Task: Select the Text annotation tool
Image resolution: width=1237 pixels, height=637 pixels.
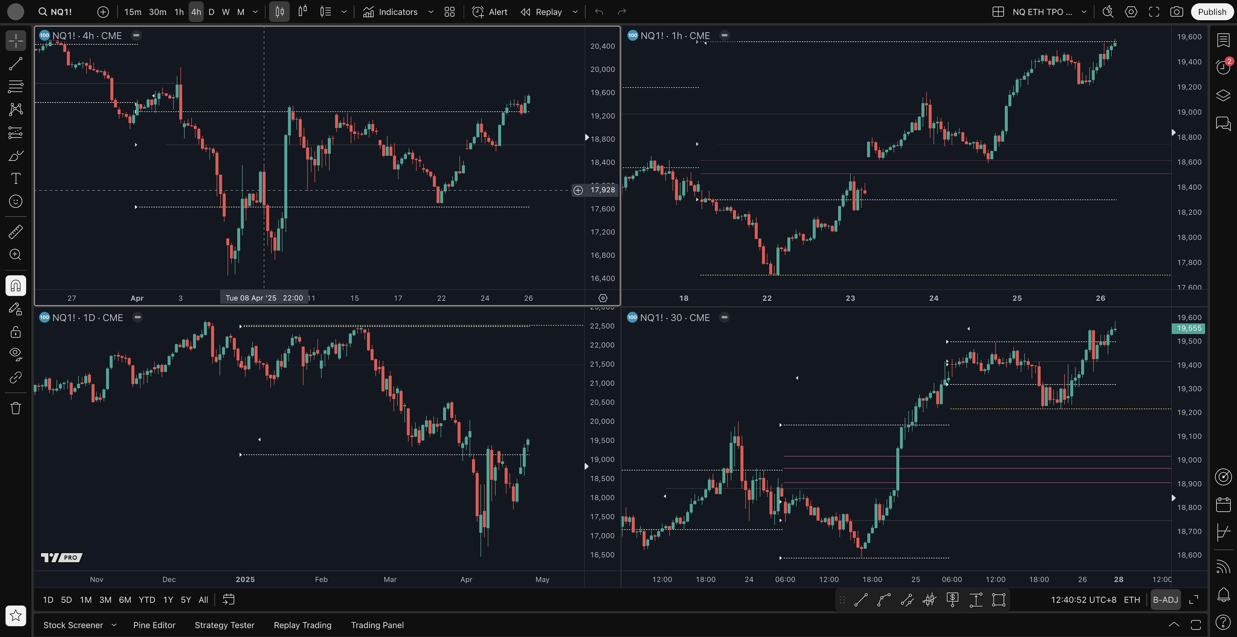Action: coord(15,178)
